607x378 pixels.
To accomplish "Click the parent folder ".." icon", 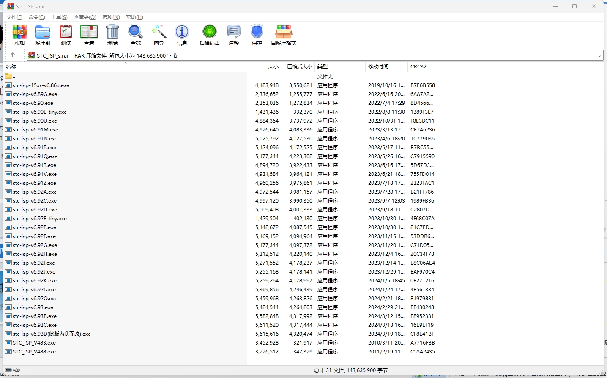I will (8, 76).
